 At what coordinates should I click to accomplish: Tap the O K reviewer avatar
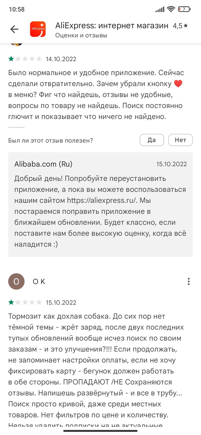point(16,281)
